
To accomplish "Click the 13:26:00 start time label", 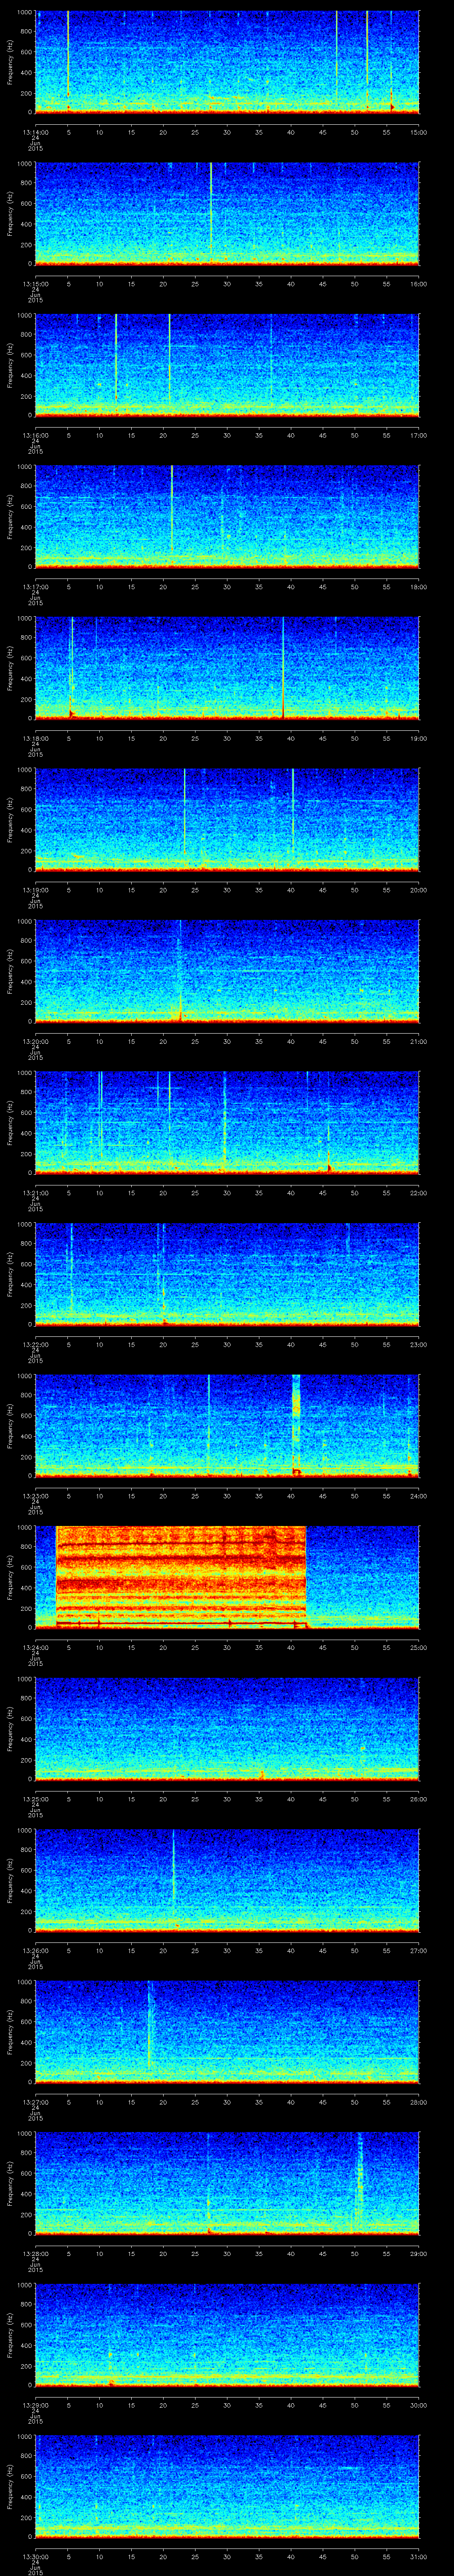I will pyautogui.click(x=35, y=1950).
